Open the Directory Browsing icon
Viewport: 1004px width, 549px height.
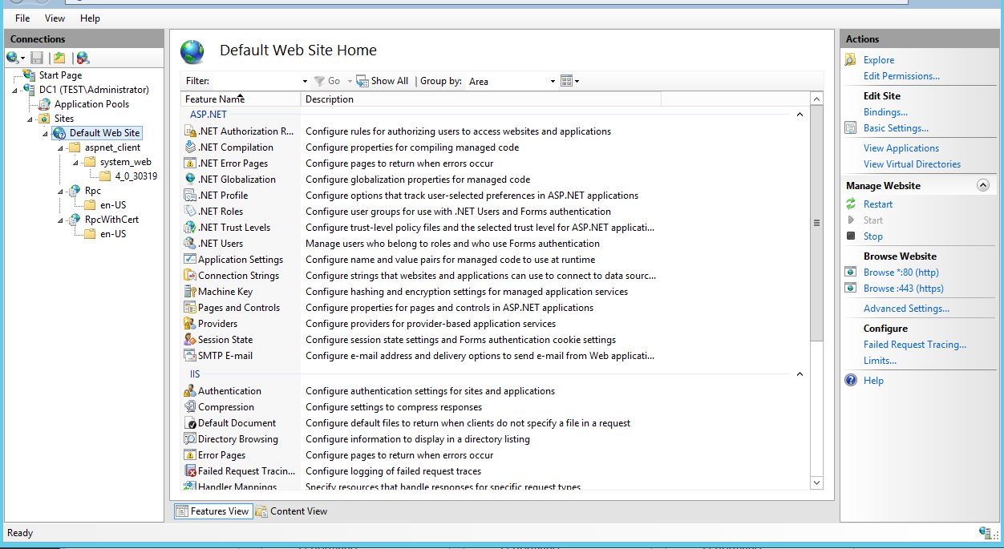pos(190,439)
